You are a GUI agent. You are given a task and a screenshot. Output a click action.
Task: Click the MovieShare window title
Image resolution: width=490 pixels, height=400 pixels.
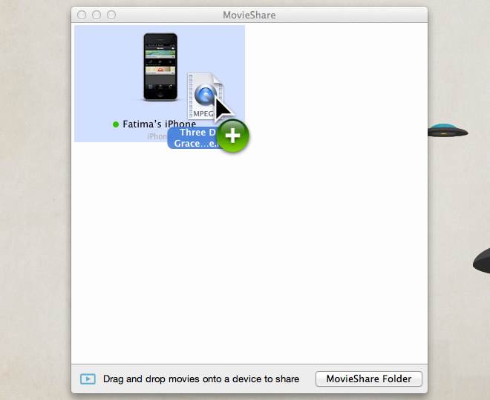coord(249,15)
